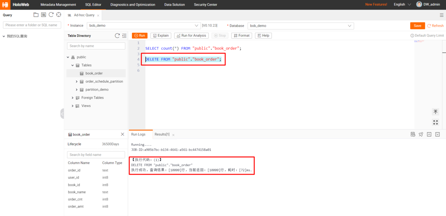Screen dimensions: 446x216
Task: Click the code minimap in editor
Action: point(419,41)
